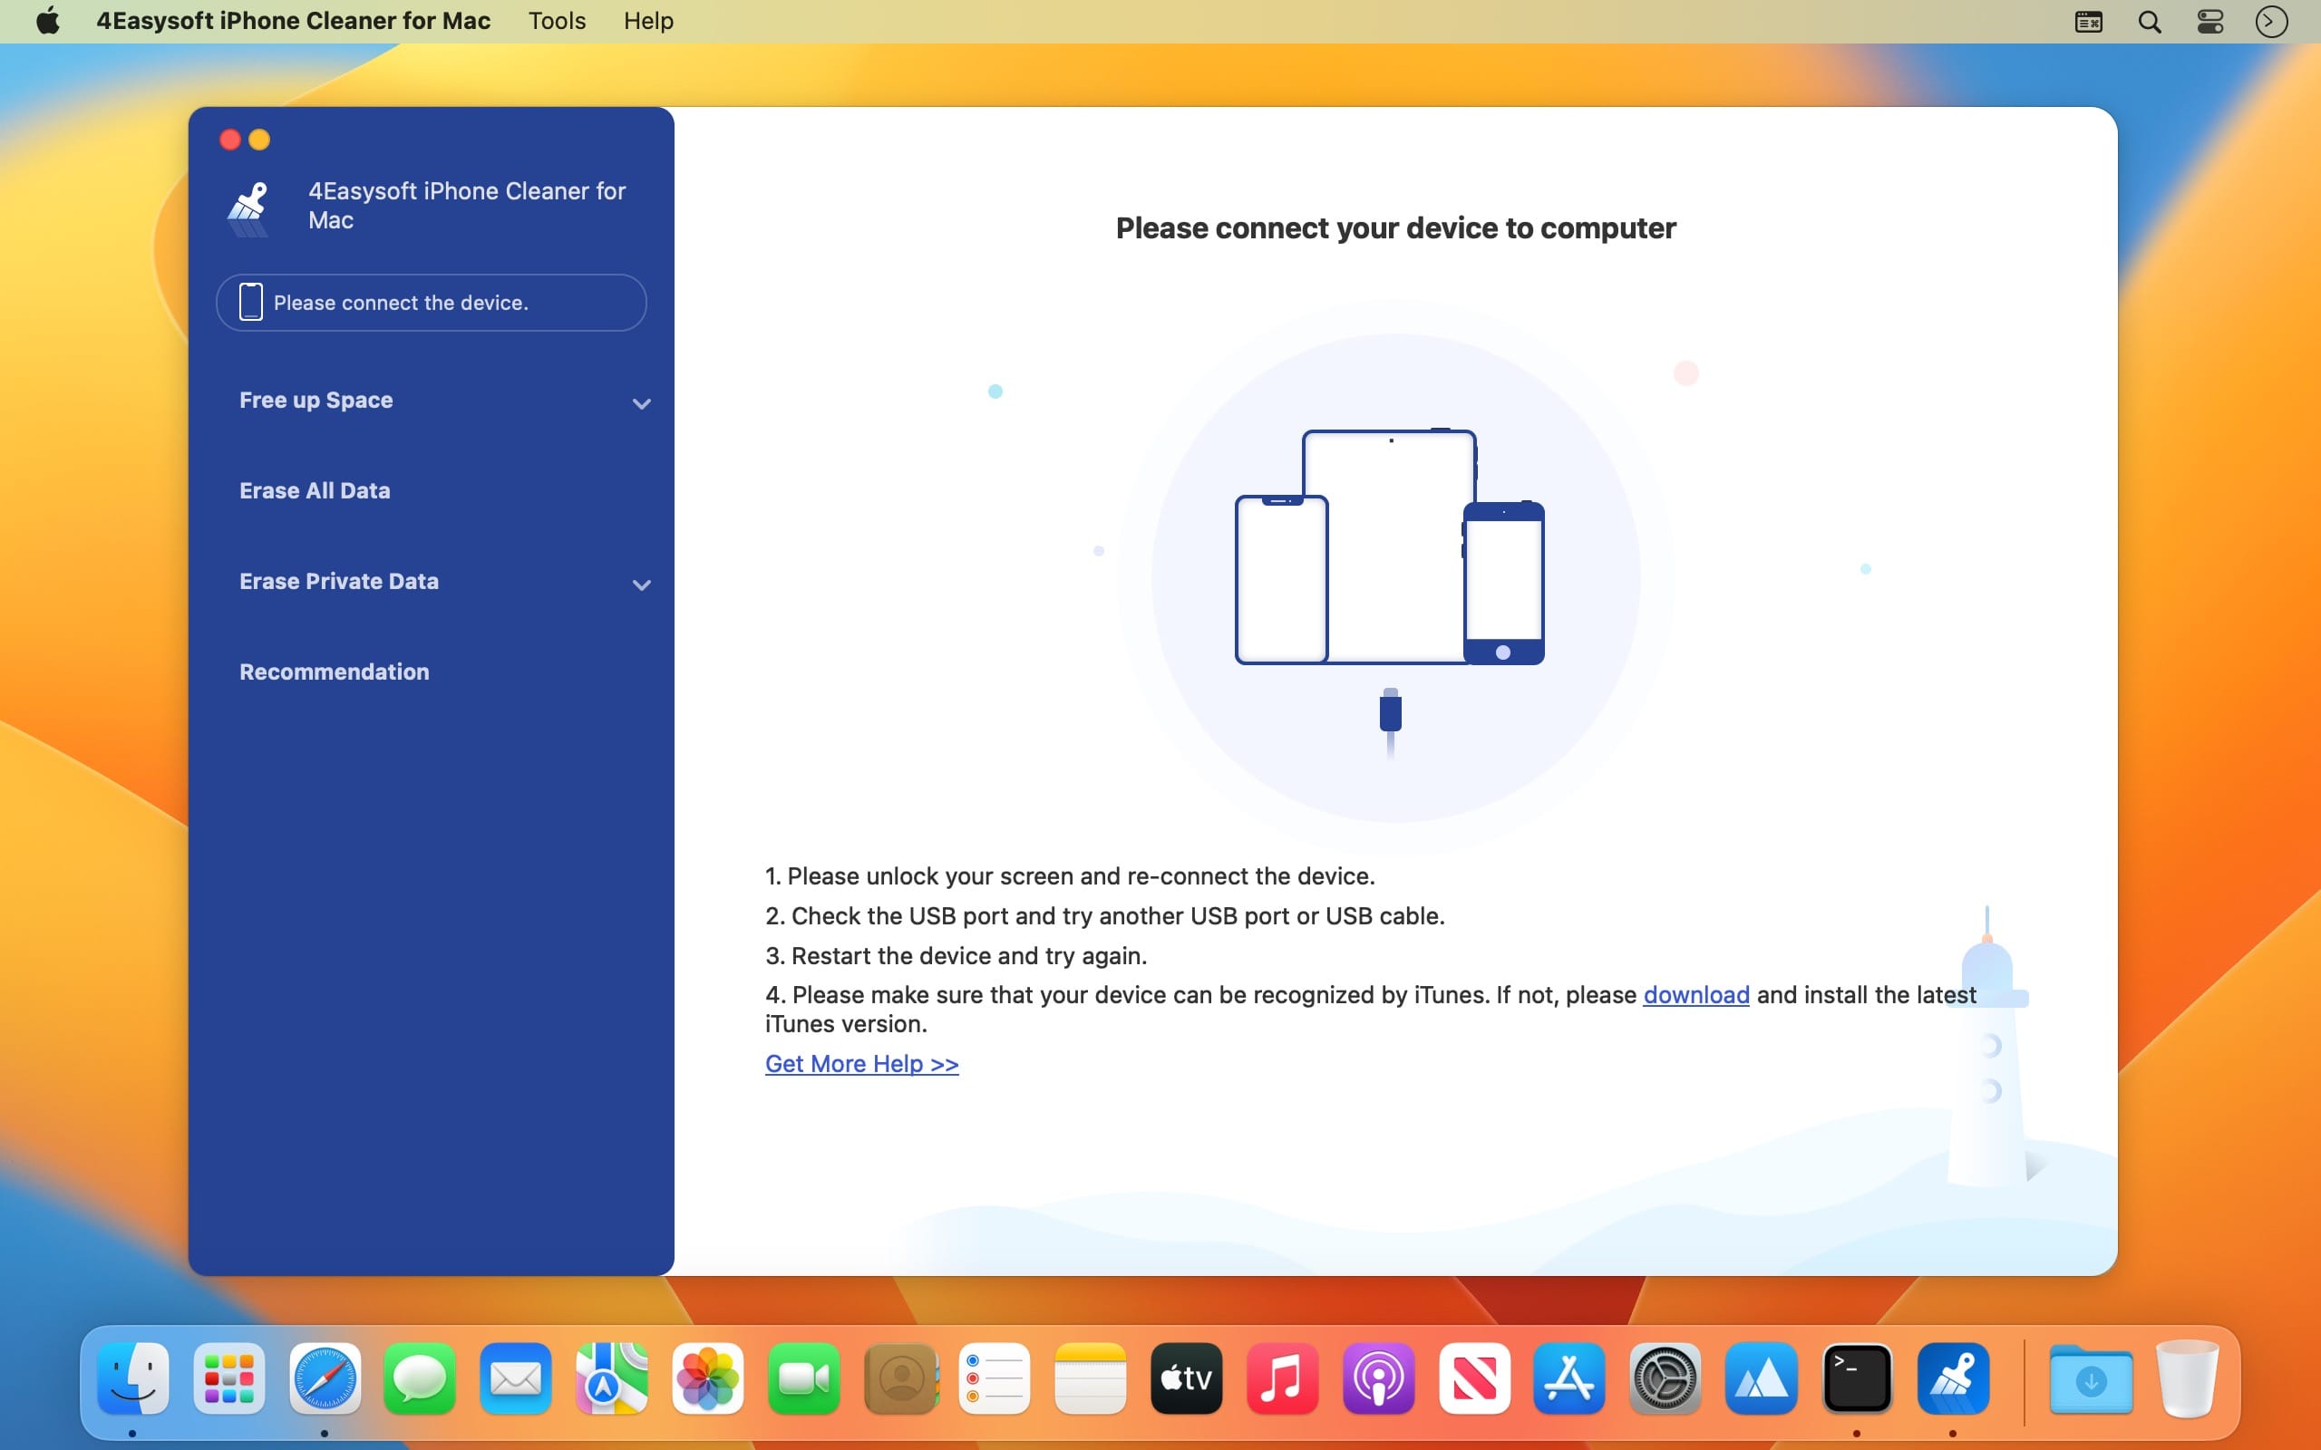This screenshot has width=2321, height=1450.
Task: Select Erase All Data in sidebar
Action: [x=315, y=491]
